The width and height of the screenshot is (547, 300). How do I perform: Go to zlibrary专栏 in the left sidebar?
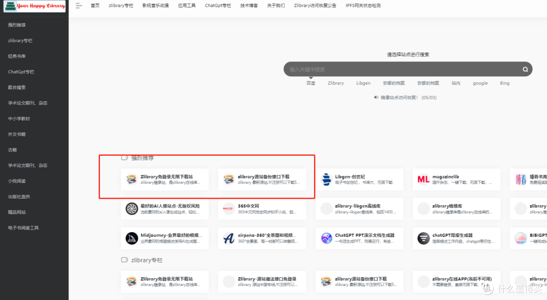tap(20, 41)
